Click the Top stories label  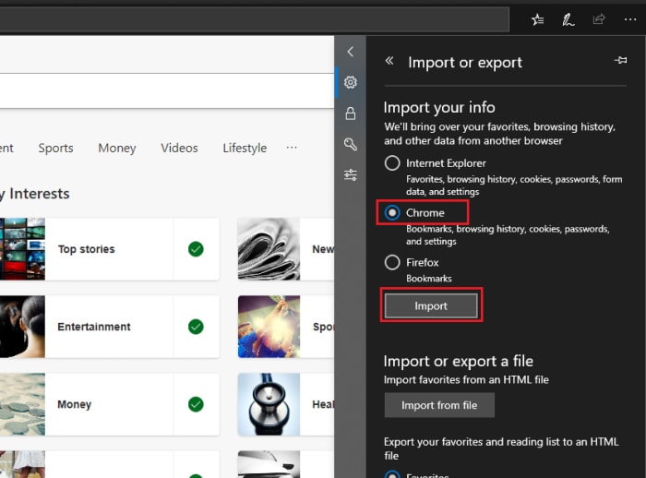click(87, 249)
